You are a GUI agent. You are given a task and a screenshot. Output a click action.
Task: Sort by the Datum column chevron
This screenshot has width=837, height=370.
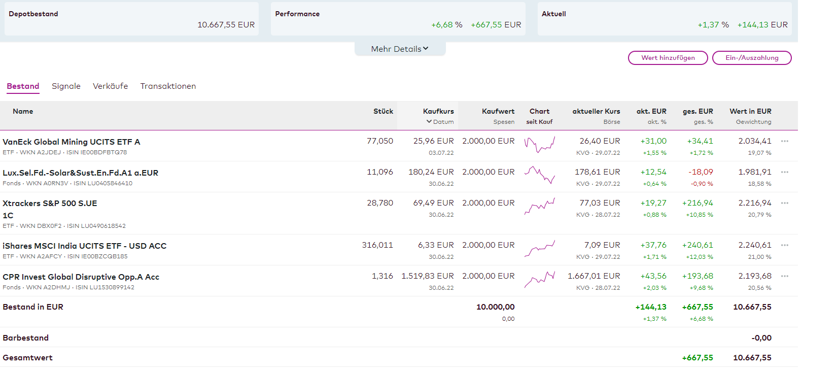[429, 122]
